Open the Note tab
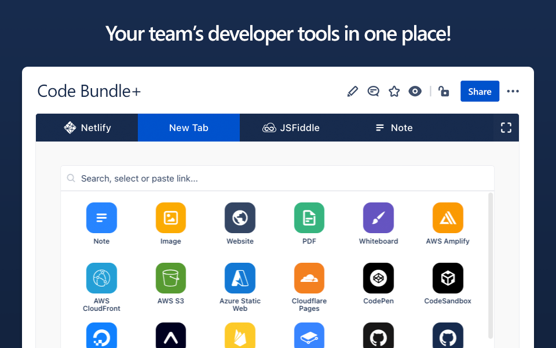Viewport: 556px width, 348px height. point(394,128)
